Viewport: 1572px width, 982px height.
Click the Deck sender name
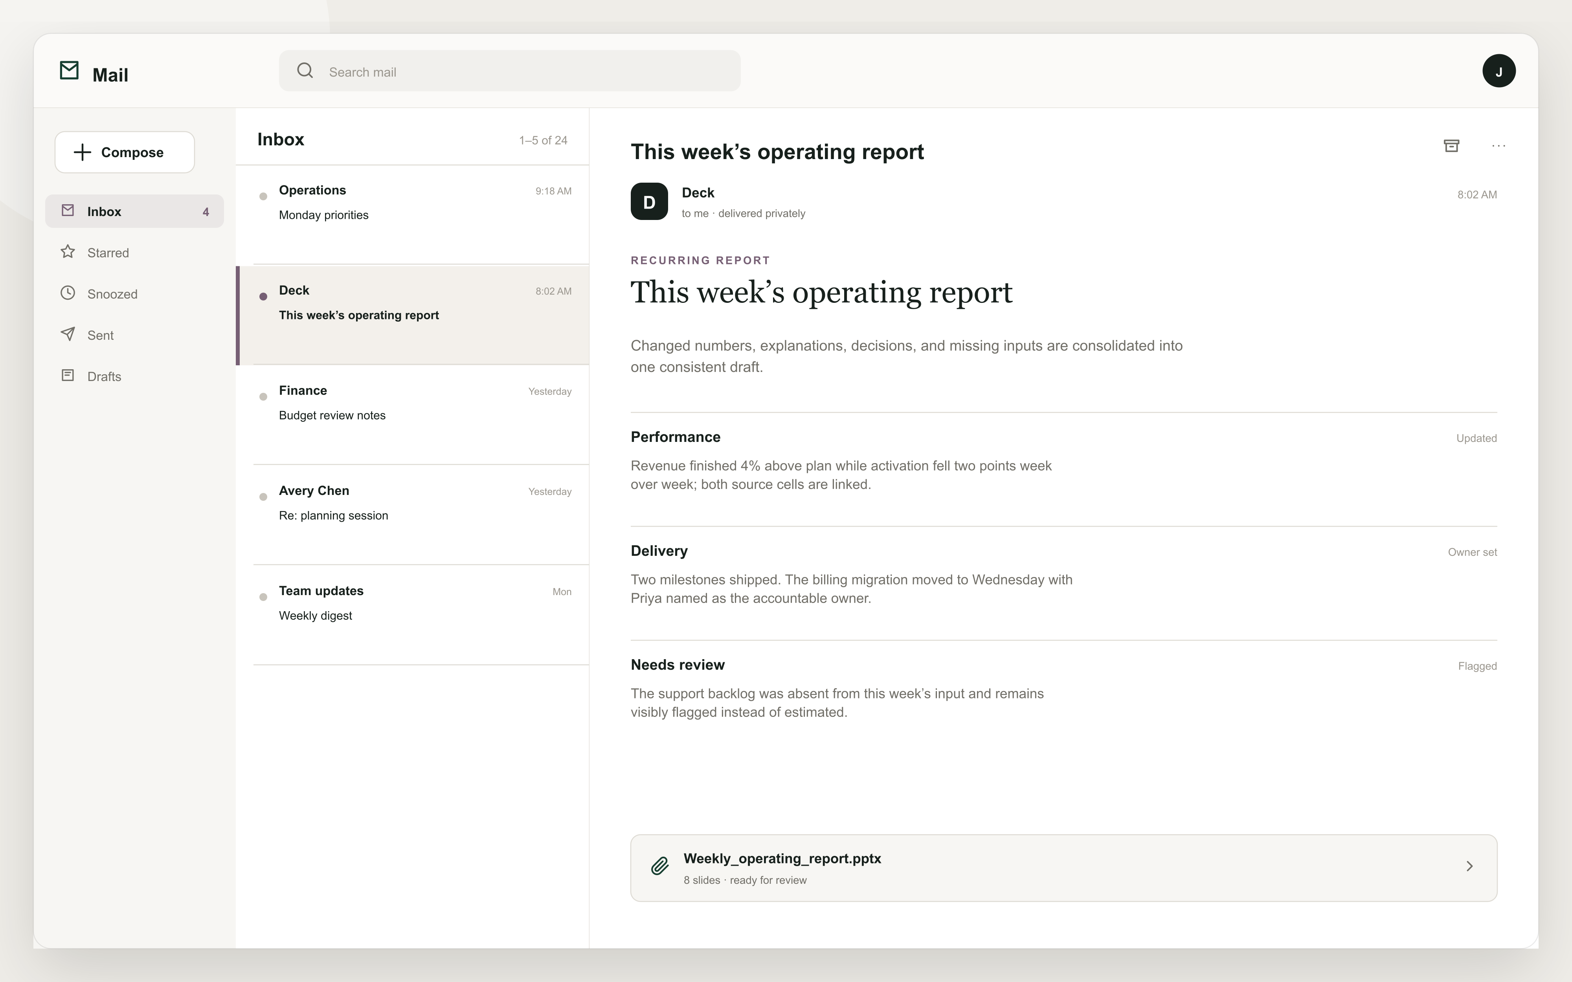(x=698, y=193)
